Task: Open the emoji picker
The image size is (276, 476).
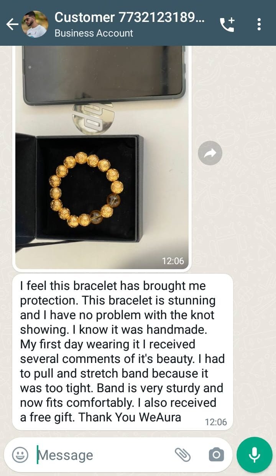Action: 20,455
